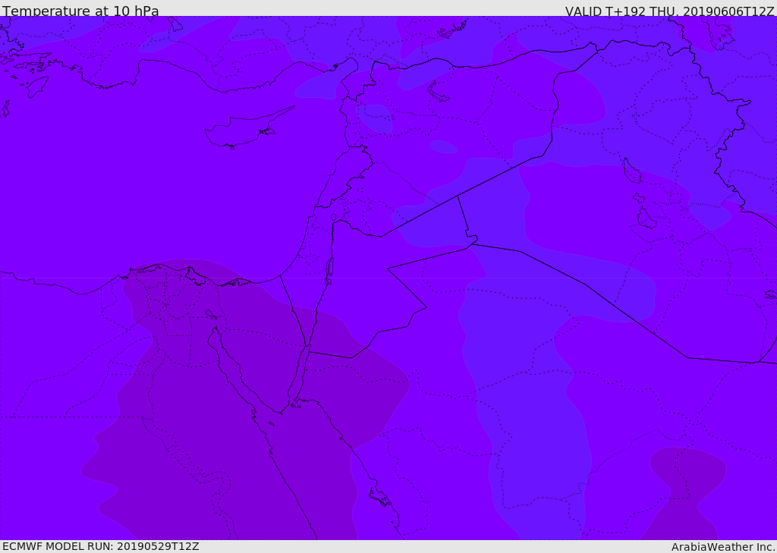Screen dimensions: 777x553
Task: Click the 'Temperature at 10 hPa' title text
Action: [x=80, y=11]
